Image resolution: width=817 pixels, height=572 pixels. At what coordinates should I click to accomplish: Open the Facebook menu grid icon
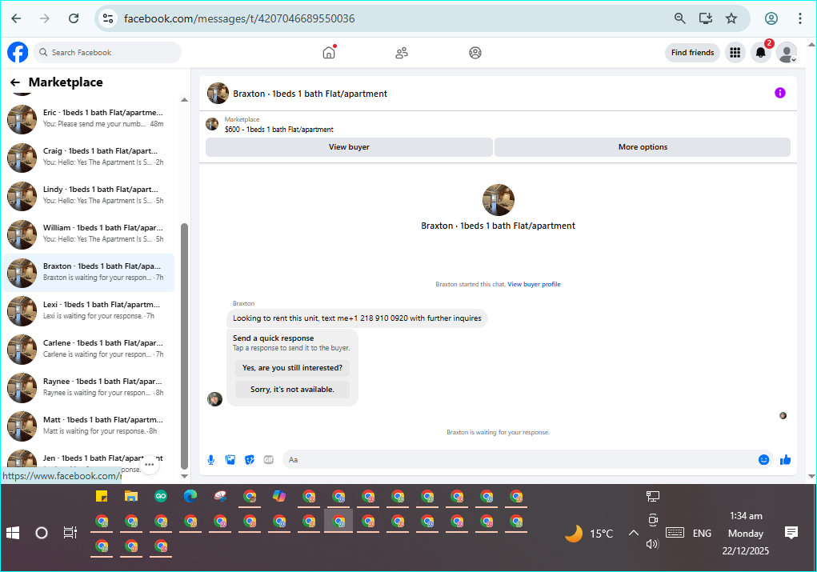735,53
